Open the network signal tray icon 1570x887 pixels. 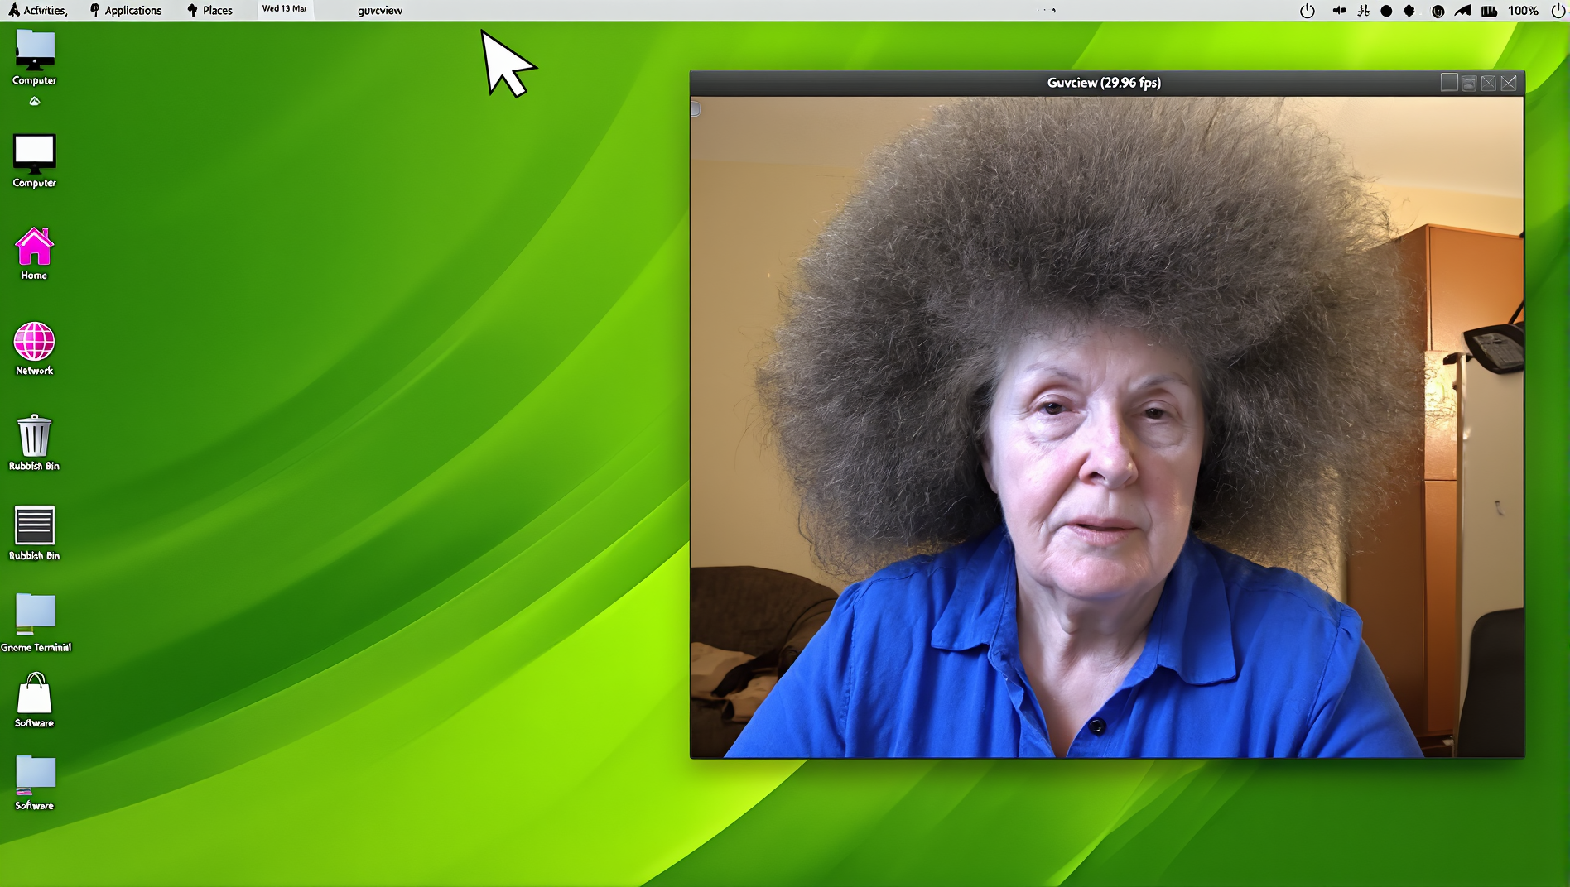point(1463,11)
